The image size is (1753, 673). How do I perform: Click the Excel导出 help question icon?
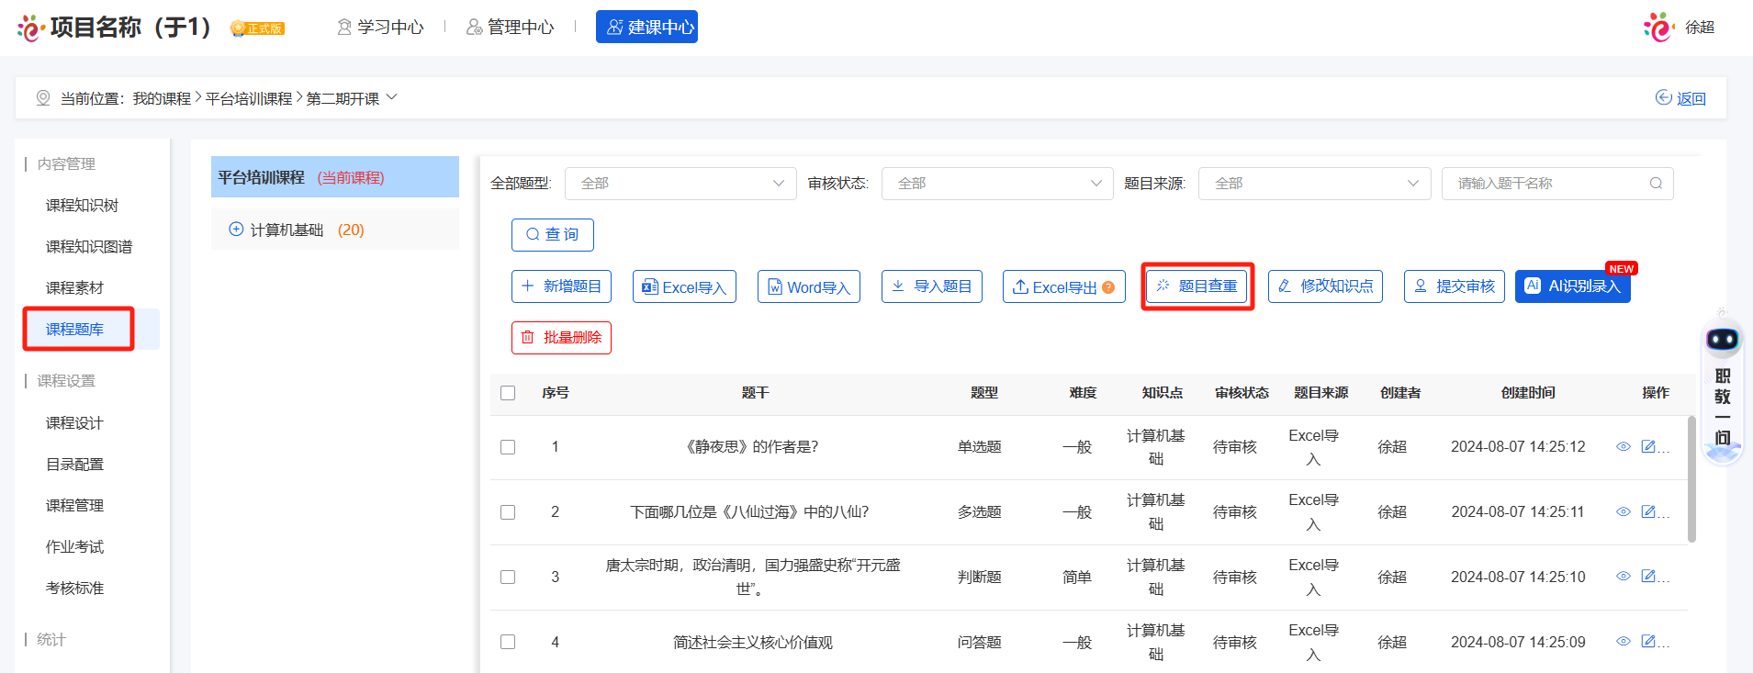click(x=1108, y=287)
